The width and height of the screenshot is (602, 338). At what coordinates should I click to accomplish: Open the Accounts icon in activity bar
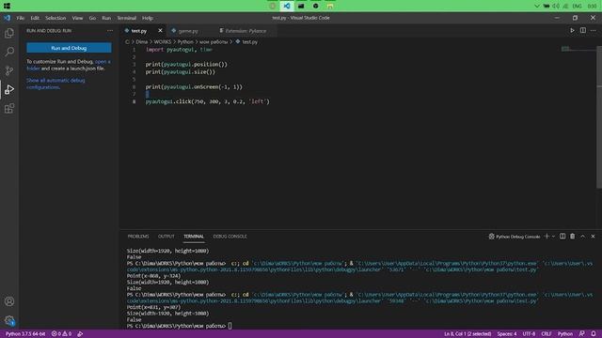point(9,301)
